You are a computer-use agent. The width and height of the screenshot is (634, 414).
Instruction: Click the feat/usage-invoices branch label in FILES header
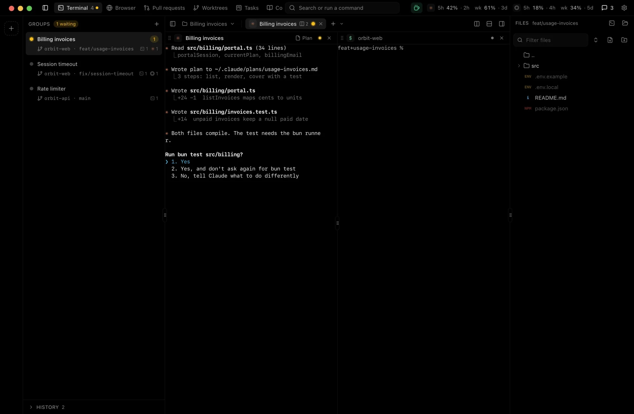pos(555,23)
